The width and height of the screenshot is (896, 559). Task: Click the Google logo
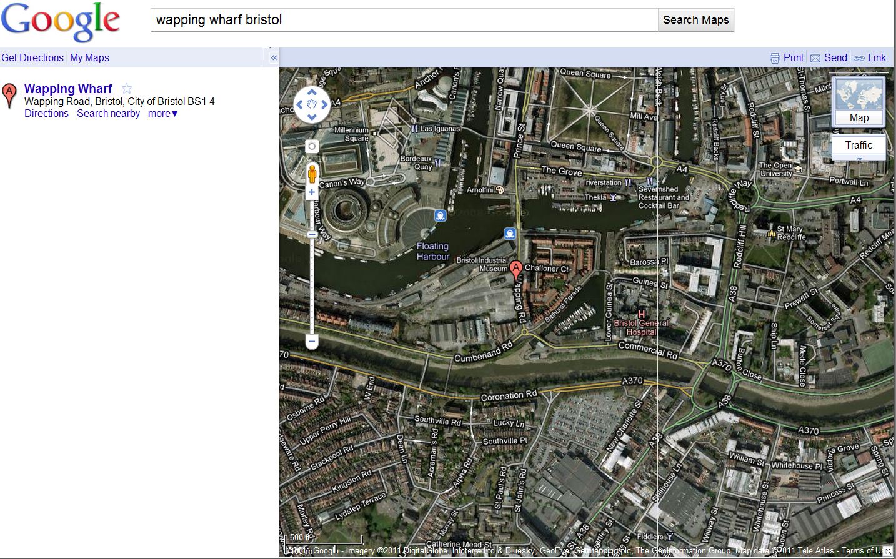coord(61,22)
